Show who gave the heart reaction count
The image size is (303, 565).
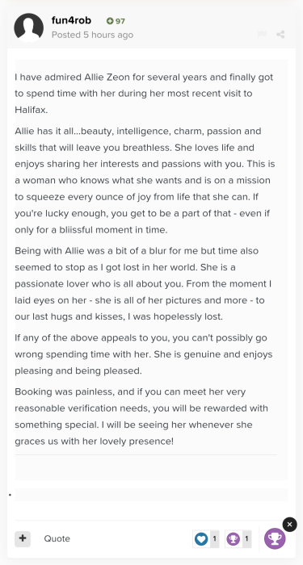point(214,539)
